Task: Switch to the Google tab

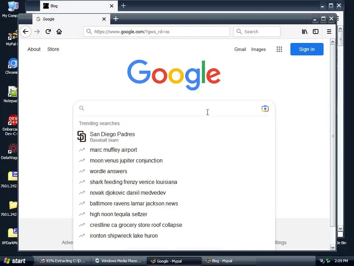Action: point(71,19)
